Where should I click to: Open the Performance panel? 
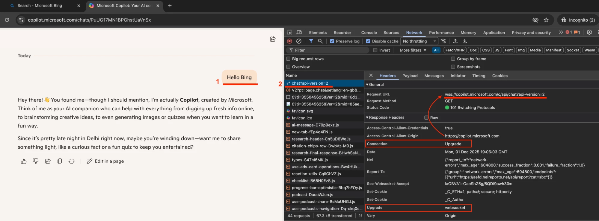441,33
